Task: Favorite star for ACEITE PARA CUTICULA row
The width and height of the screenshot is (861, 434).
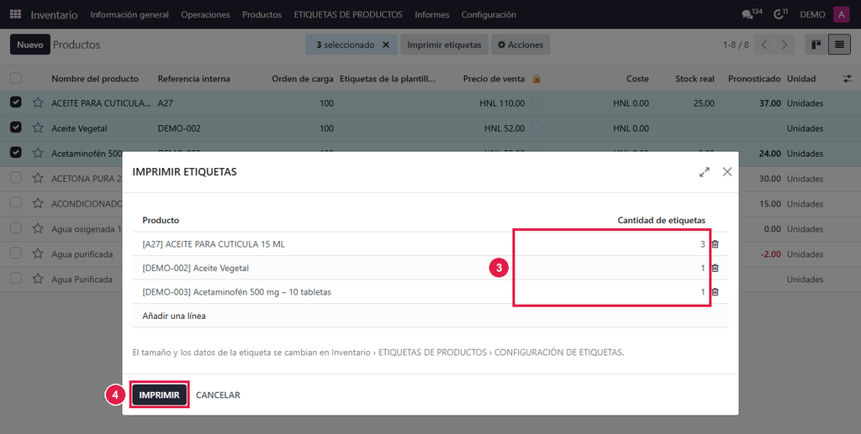Action: (37, 102)
